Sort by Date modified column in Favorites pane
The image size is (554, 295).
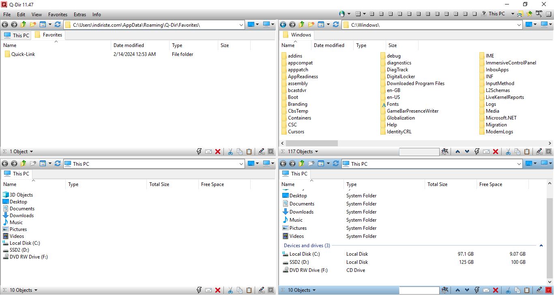click(140, 45)
